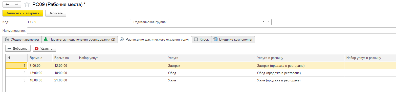Select row number 2 cell

(16, 73)
